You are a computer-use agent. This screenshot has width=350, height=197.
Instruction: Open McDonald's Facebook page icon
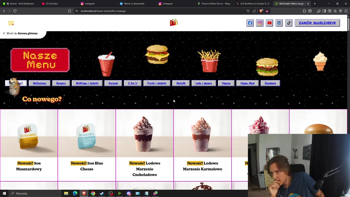pos(250,23)
